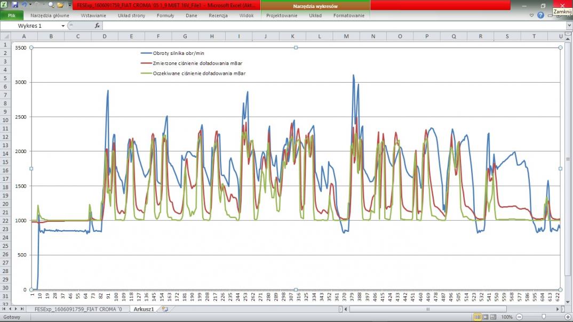Go to next sheet navigation arrow

click(x=15, y=309)
